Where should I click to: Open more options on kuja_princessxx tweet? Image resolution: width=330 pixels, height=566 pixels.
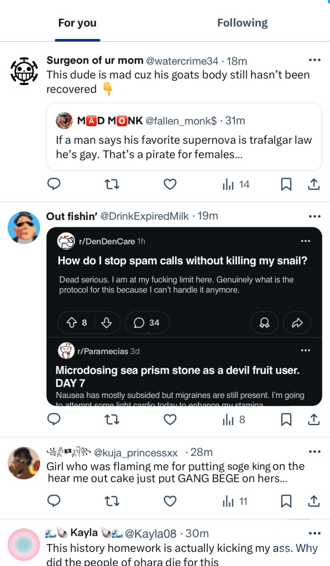[x=315, y=452]
